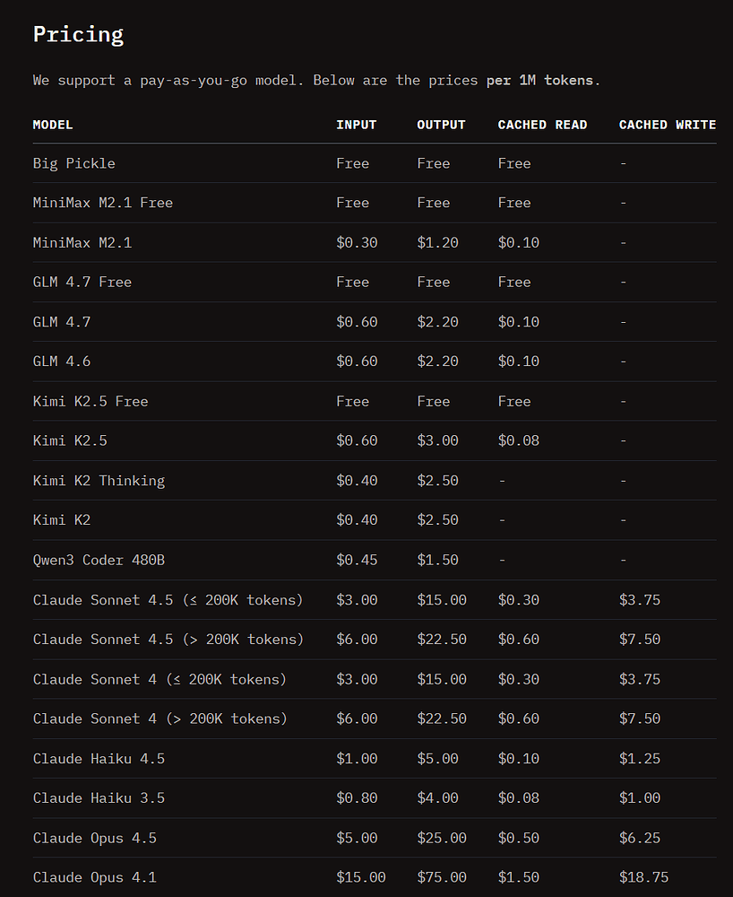Click Claude Opus 4.5 cached write $6.25
The width and height of the screenshot is (733, 897).
click(639, 838)
